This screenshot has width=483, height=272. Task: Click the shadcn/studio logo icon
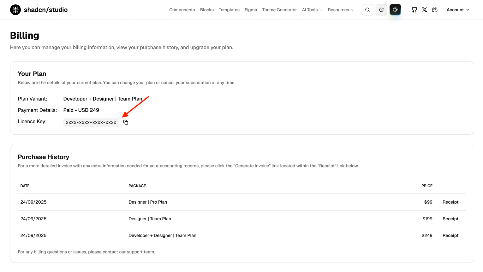[x=15, y=10]
